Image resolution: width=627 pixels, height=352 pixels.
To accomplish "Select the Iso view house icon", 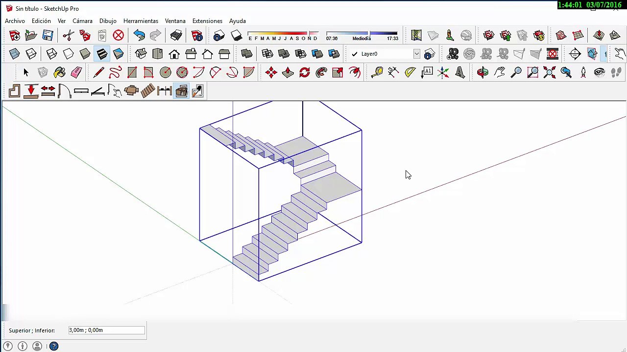I will coord(141,54).
